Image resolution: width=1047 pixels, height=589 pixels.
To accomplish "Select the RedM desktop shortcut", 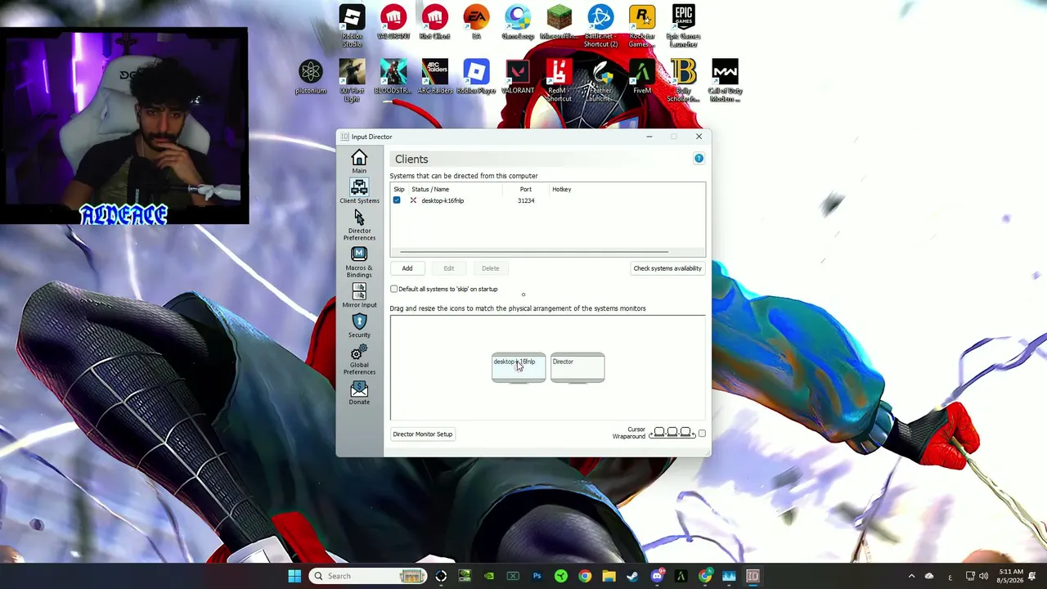I will coord(559,80).
